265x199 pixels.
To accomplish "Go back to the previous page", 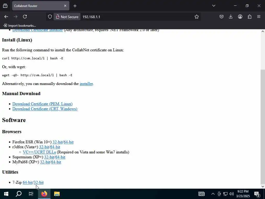I will (6, 17).
